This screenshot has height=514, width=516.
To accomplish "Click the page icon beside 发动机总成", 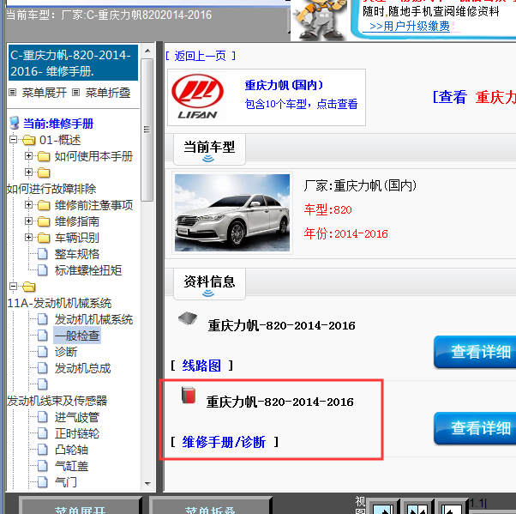I will 43,368.
